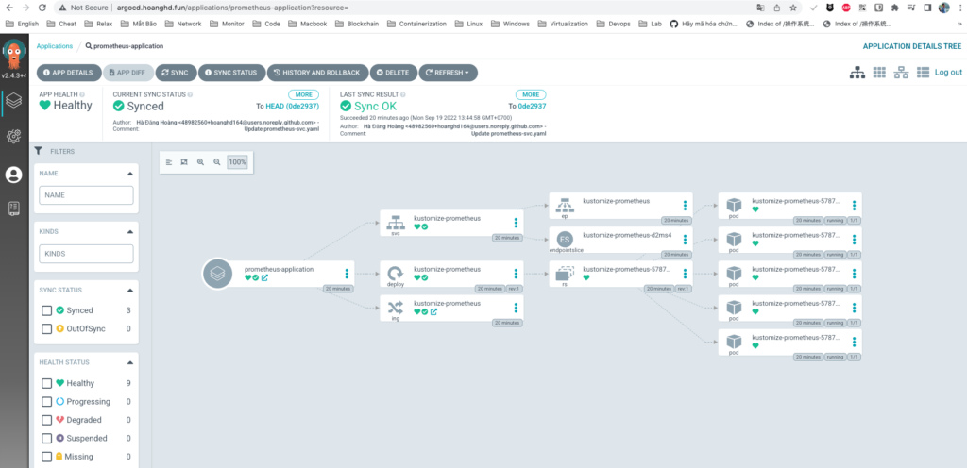Image resolution: width=967 pixels, height=468 pixels.
Task: Open kebab menu of endpointslice d2ms4 node
Action: [x=685, y=240]
